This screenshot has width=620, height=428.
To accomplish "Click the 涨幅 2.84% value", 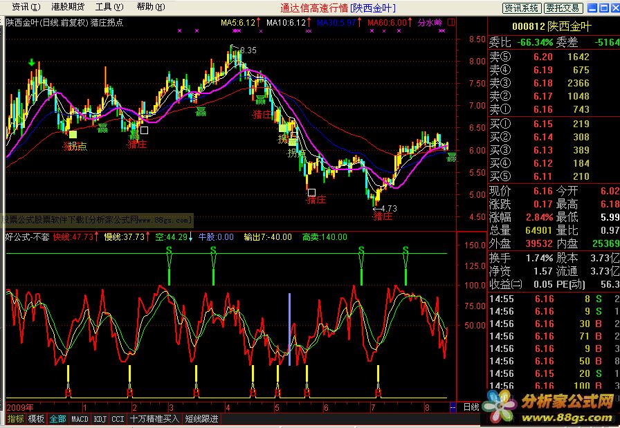I will [539, 217].
